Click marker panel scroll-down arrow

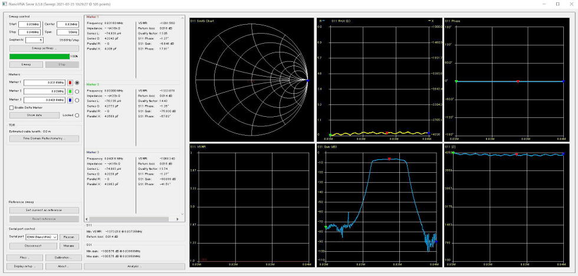pyautogui.click(x=182, y=214)
